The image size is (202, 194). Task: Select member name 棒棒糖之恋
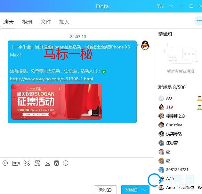(x=176, y=116)
